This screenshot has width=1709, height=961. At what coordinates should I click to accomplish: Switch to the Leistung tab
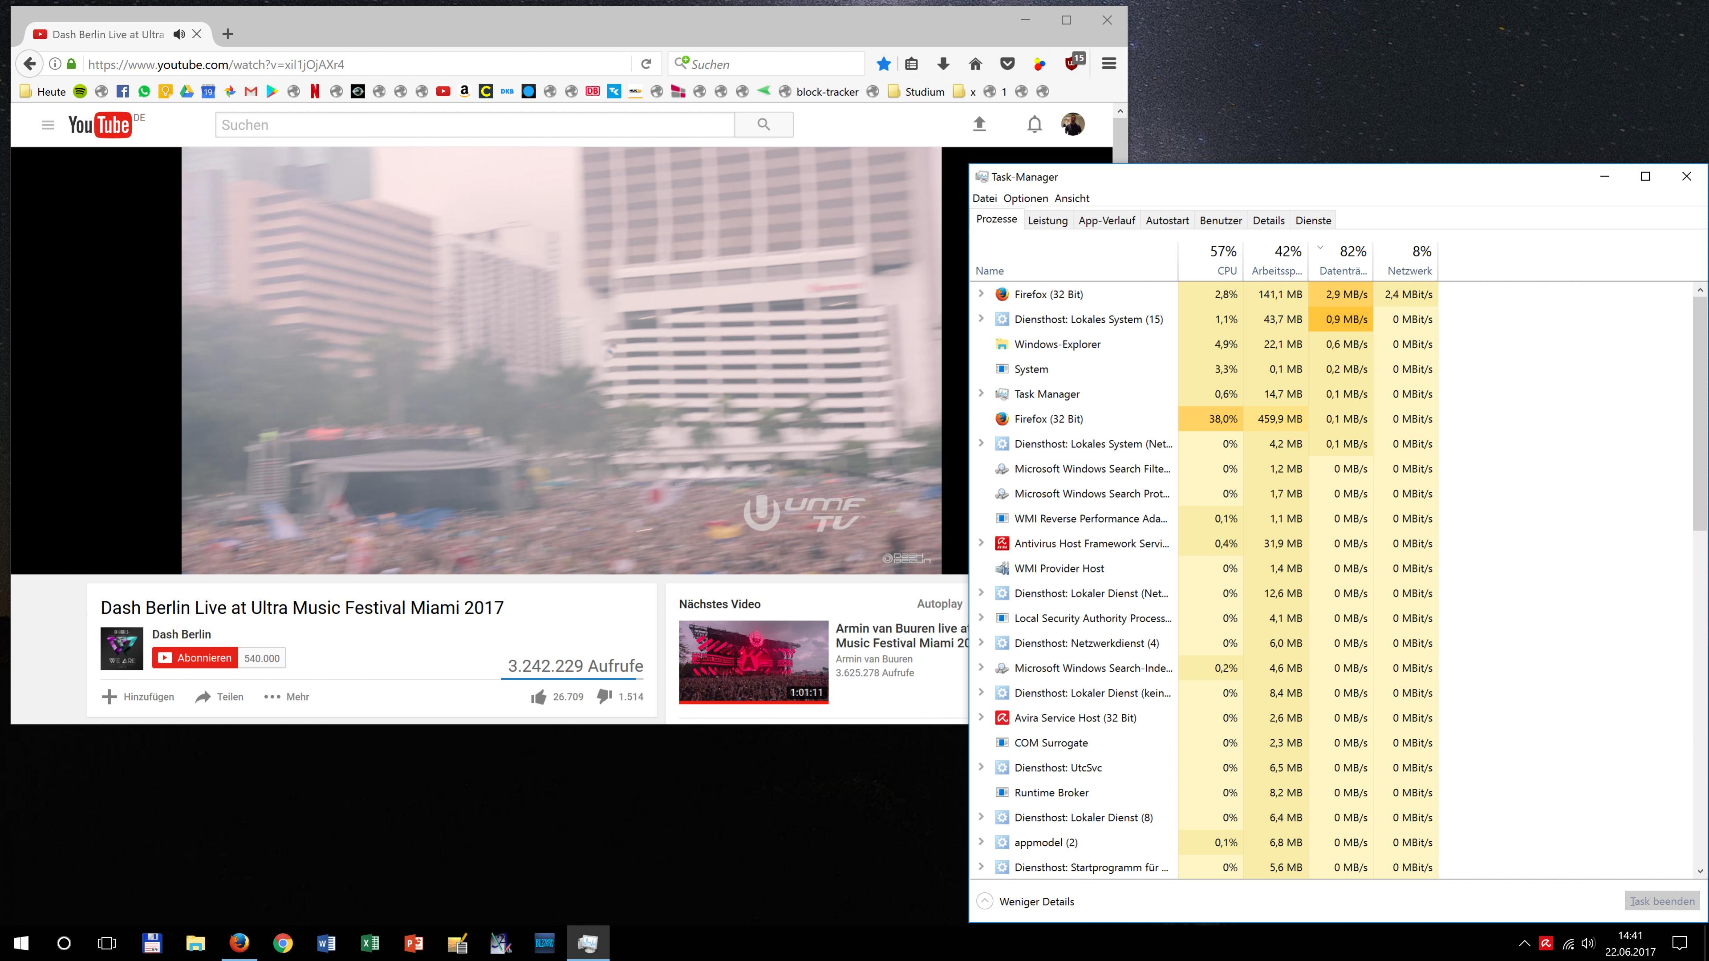pyautogui.click(x=1047, y=221)
